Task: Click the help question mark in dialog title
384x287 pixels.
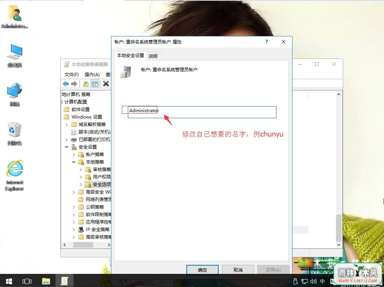Action: pyautogui.click(x=267, y=42)
